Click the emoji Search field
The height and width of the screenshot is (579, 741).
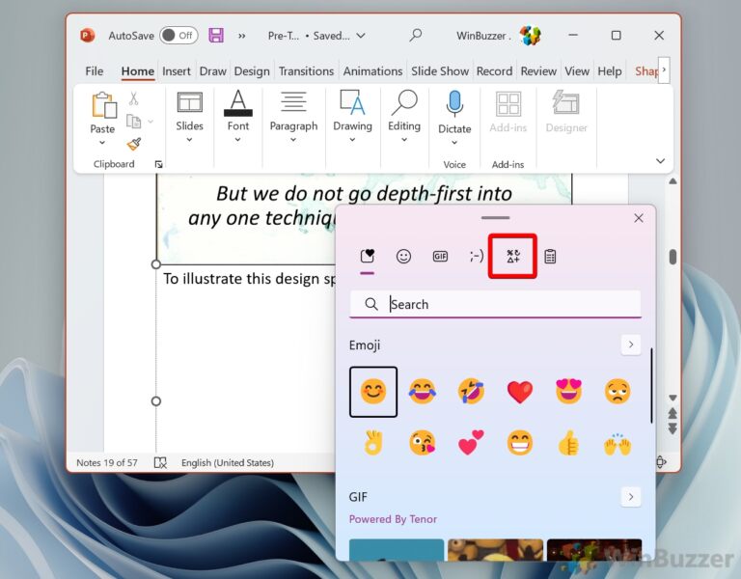click(502, 304)
